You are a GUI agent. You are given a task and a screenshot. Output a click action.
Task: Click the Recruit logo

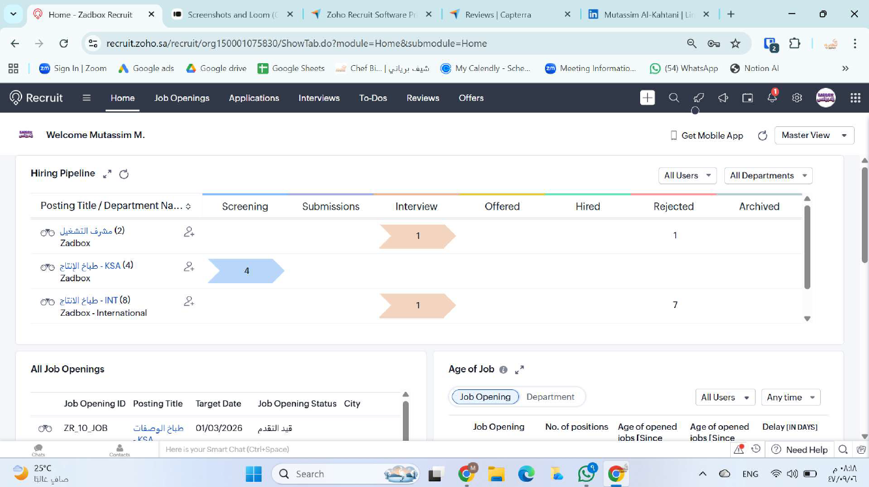(x=37, y=98)
